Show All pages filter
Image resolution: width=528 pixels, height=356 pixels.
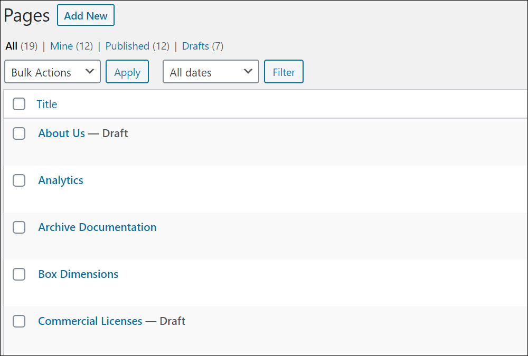coord(12,46)
